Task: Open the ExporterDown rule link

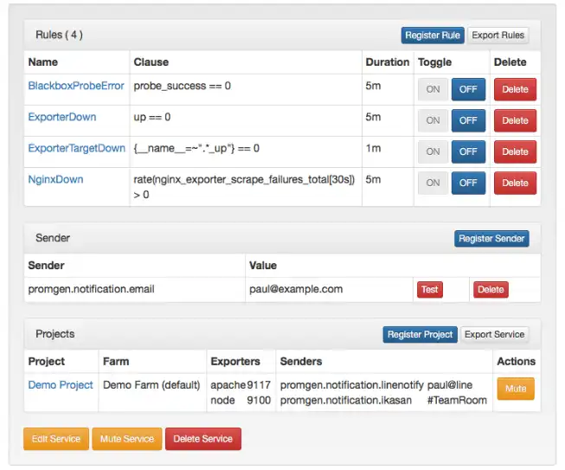Action: click(62, 118)
